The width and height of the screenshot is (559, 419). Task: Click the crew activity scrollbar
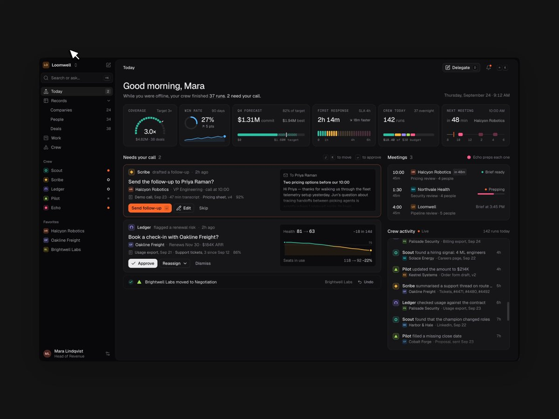(x=508, y=311)
